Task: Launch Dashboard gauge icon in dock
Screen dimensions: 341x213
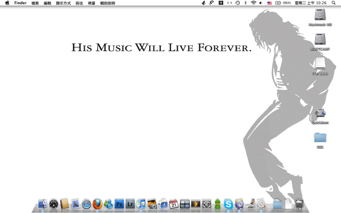Action: coord(54,204)
